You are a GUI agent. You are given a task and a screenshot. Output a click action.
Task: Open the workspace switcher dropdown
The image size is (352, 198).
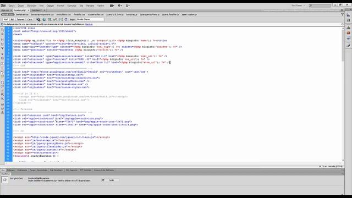tap(298, 5)
